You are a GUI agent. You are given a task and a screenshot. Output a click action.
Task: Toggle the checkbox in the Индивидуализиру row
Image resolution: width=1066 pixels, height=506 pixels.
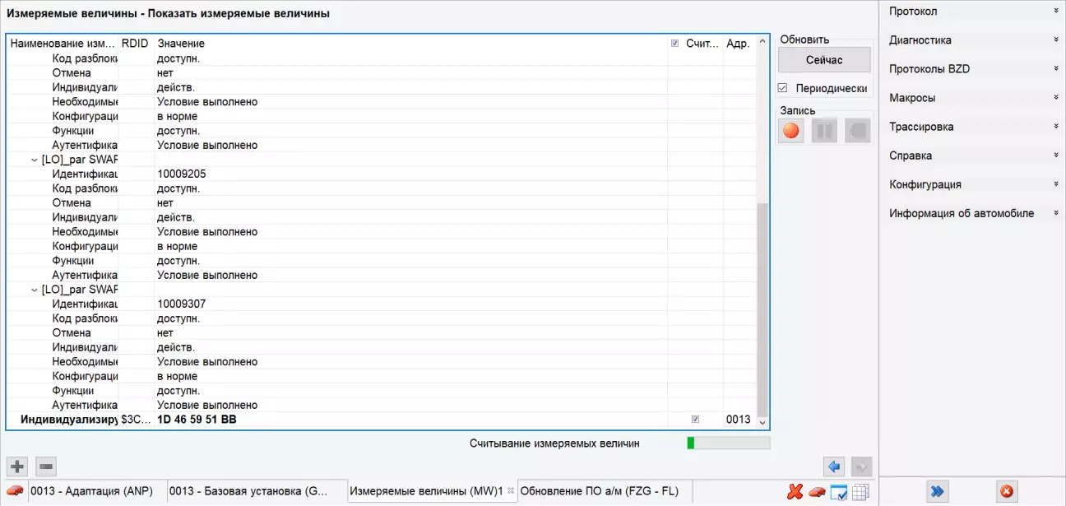695,420
